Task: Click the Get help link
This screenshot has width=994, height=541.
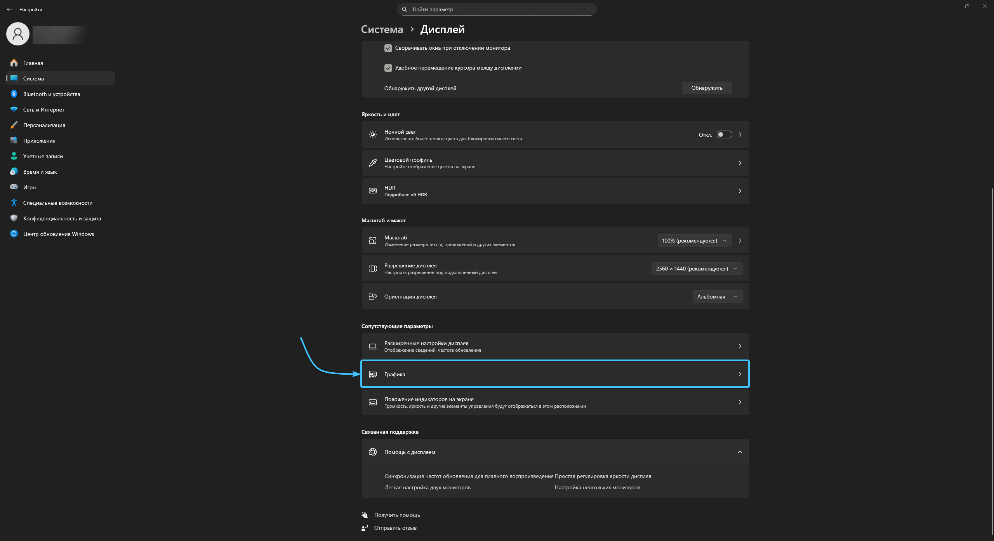Action: (x=397, y=515)
